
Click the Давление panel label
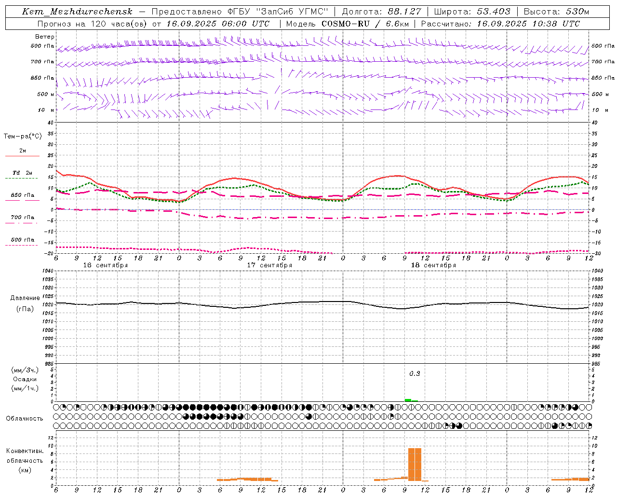[25, 298]
